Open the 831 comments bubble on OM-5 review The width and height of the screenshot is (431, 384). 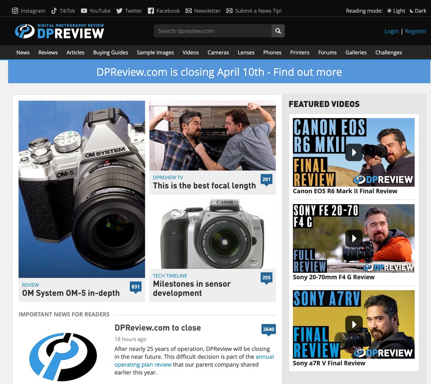135,287
